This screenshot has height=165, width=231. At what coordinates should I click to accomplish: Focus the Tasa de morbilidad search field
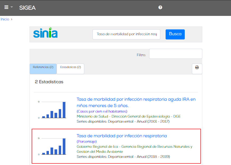[126, 34]
